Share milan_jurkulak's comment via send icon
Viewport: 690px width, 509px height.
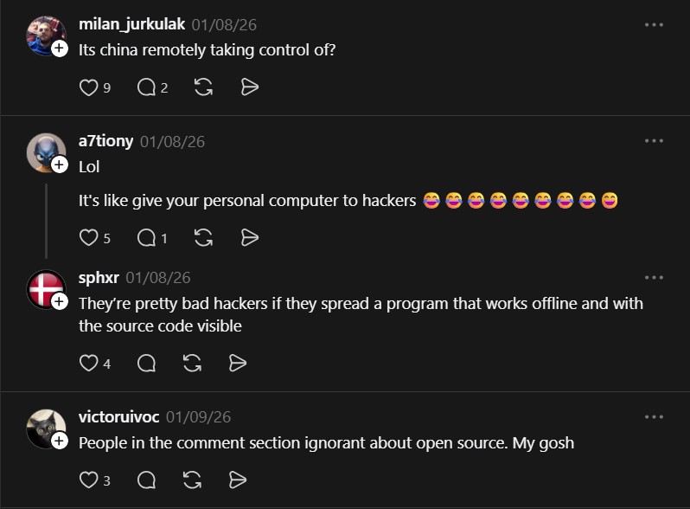coord(249,87)
